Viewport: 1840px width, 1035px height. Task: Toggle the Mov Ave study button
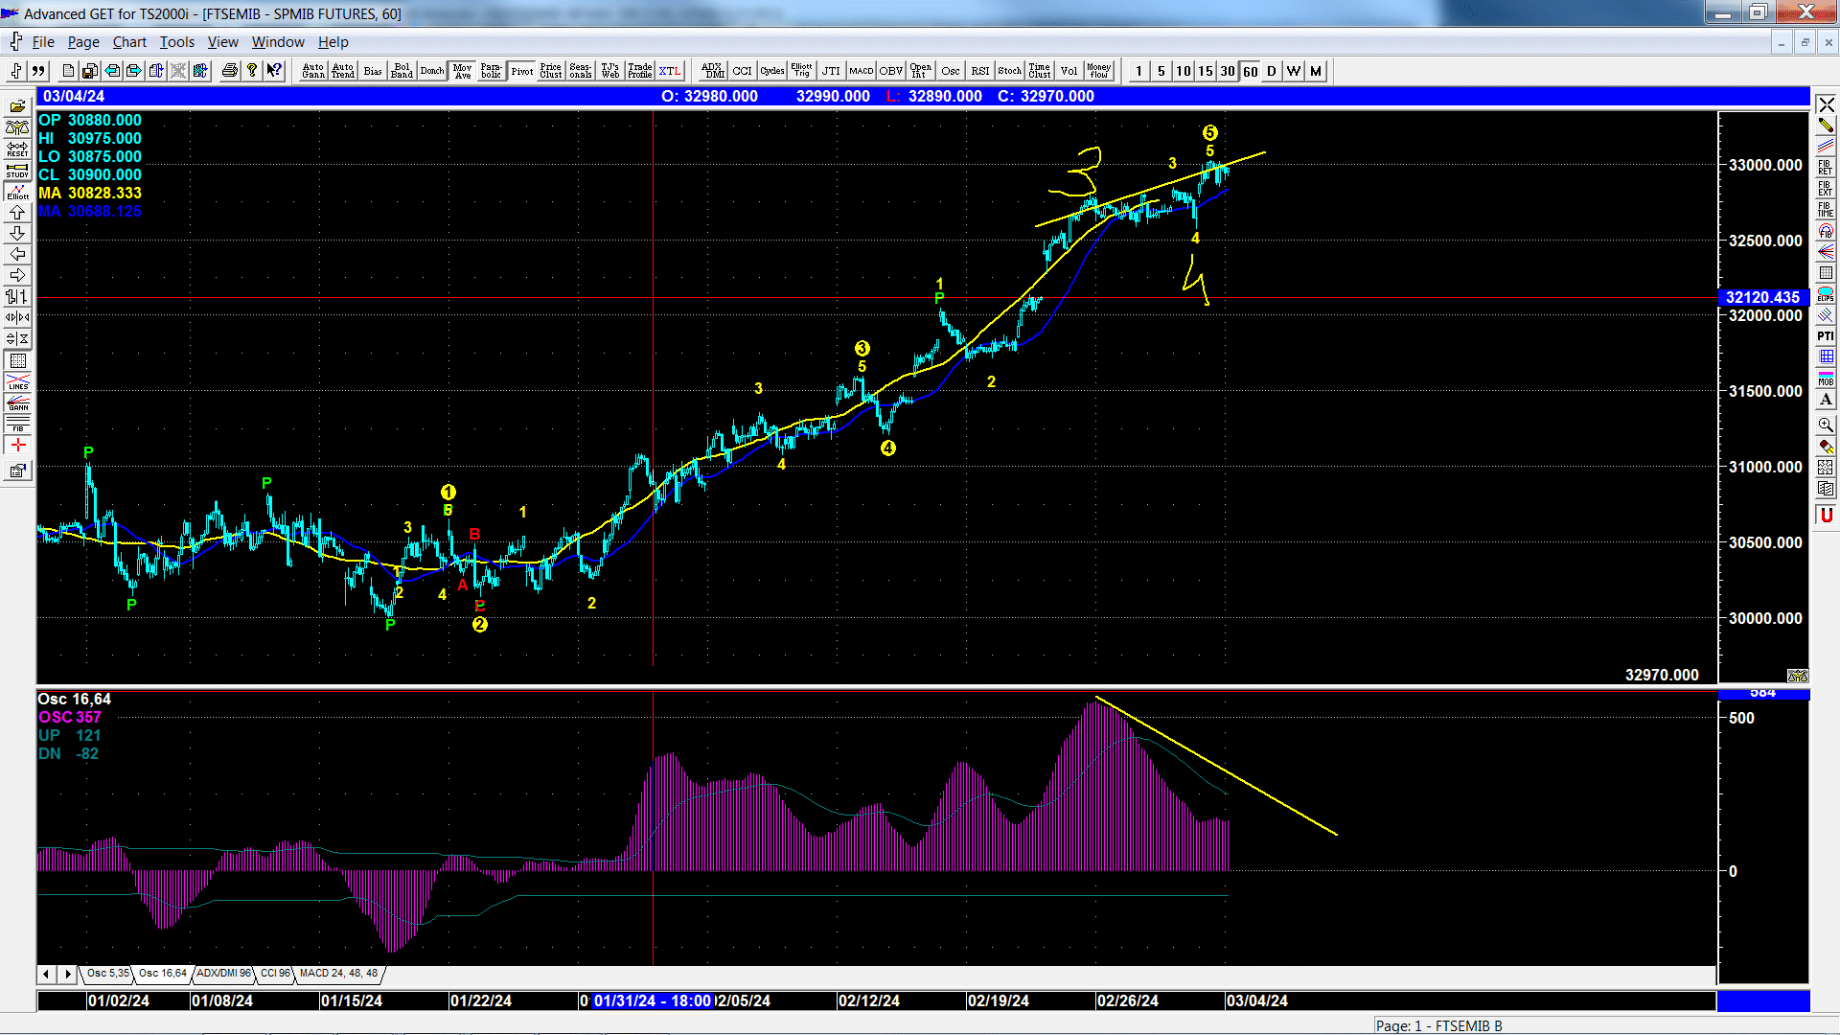pos(463,71)
